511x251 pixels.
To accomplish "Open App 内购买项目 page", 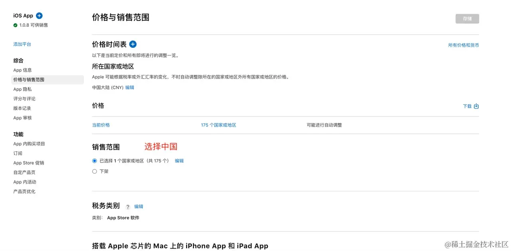I will tap(29, 144).
